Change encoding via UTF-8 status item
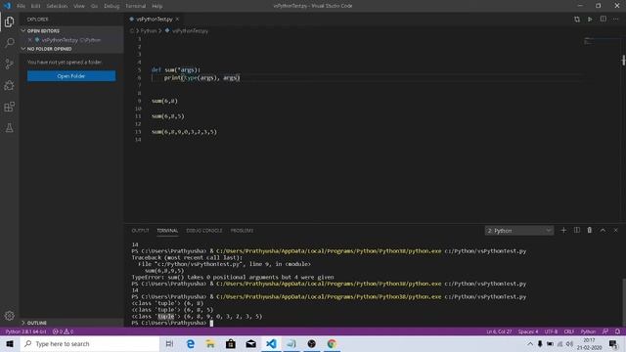The image size is (626, 352). (x=551, y=331)
